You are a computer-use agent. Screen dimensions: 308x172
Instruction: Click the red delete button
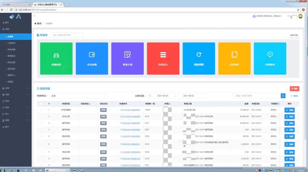[x=294, y=89]
